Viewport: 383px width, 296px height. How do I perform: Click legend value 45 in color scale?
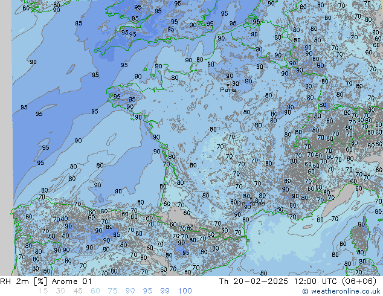click(x=78, y=291)
